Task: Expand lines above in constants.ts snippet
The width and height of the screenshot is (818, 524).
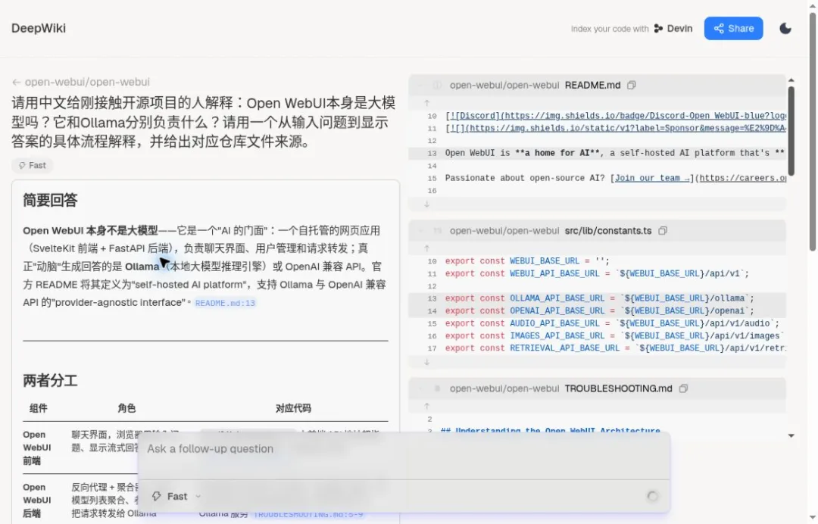Action: [426, 248]
